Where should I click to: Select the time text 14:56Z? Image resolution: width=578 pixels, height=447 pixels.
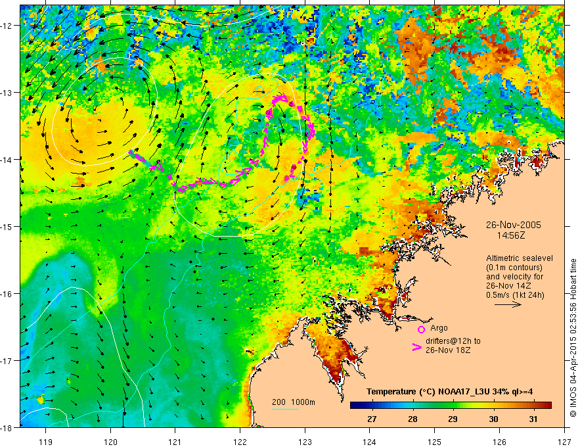pos(511,235)
